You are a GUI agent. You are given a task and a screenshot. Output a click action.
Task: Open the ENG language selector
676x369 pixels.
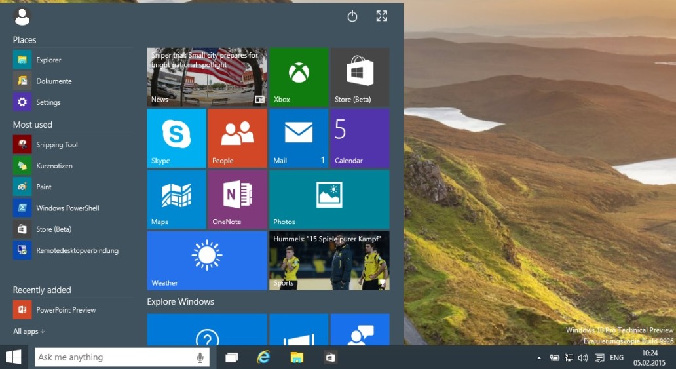click(x=616, y=358)
